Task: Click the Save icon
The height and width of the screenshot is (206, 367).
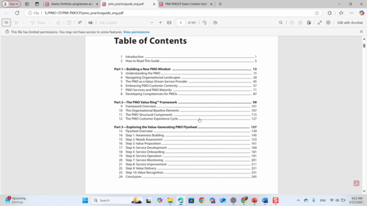Action: [x=300, y=23]
